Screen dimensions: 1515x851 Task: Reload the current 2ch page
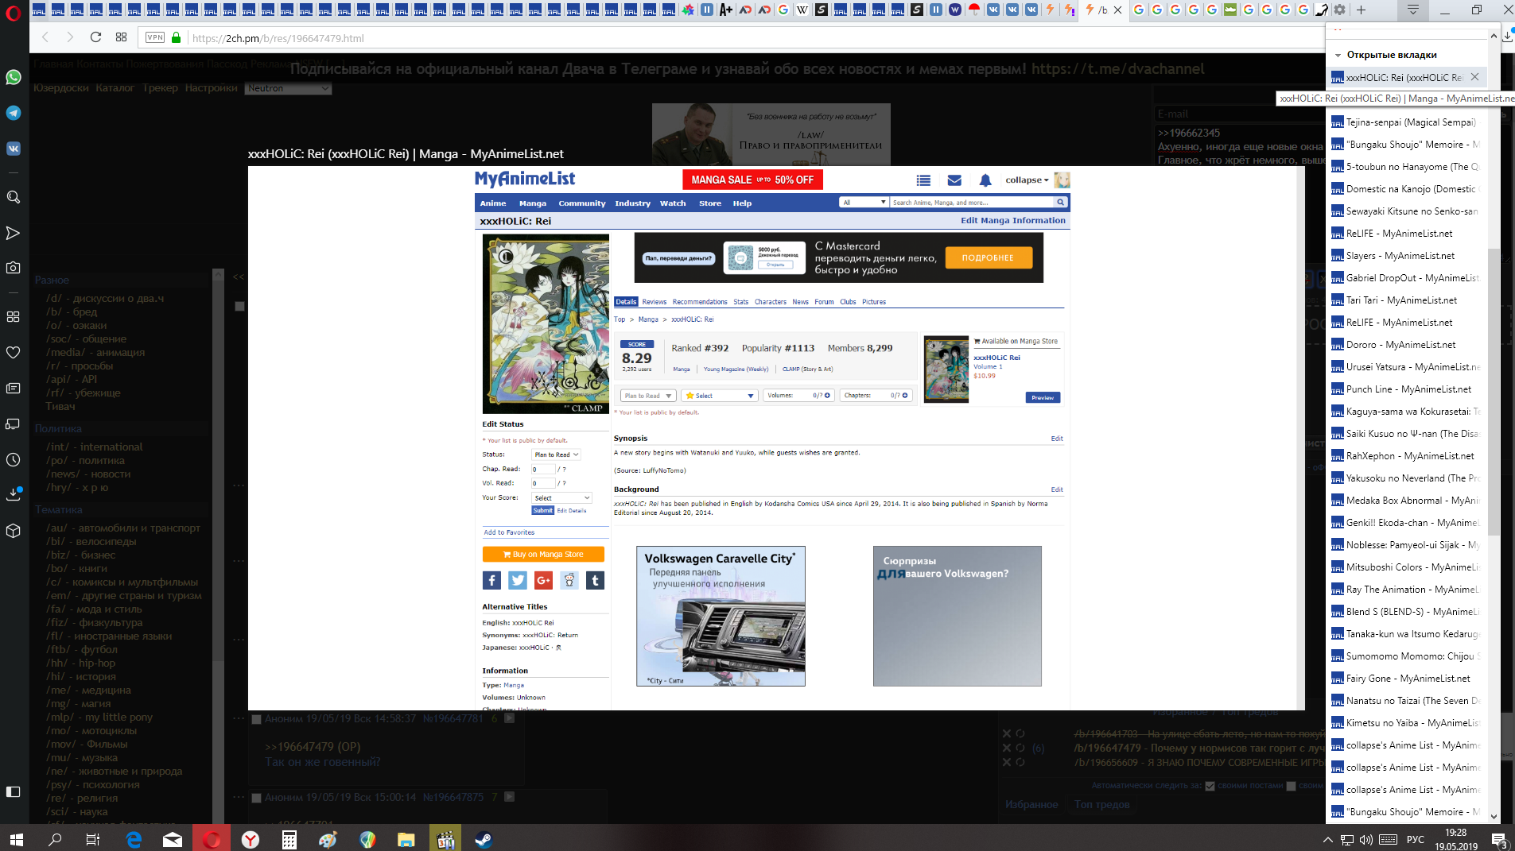(95, 37)
